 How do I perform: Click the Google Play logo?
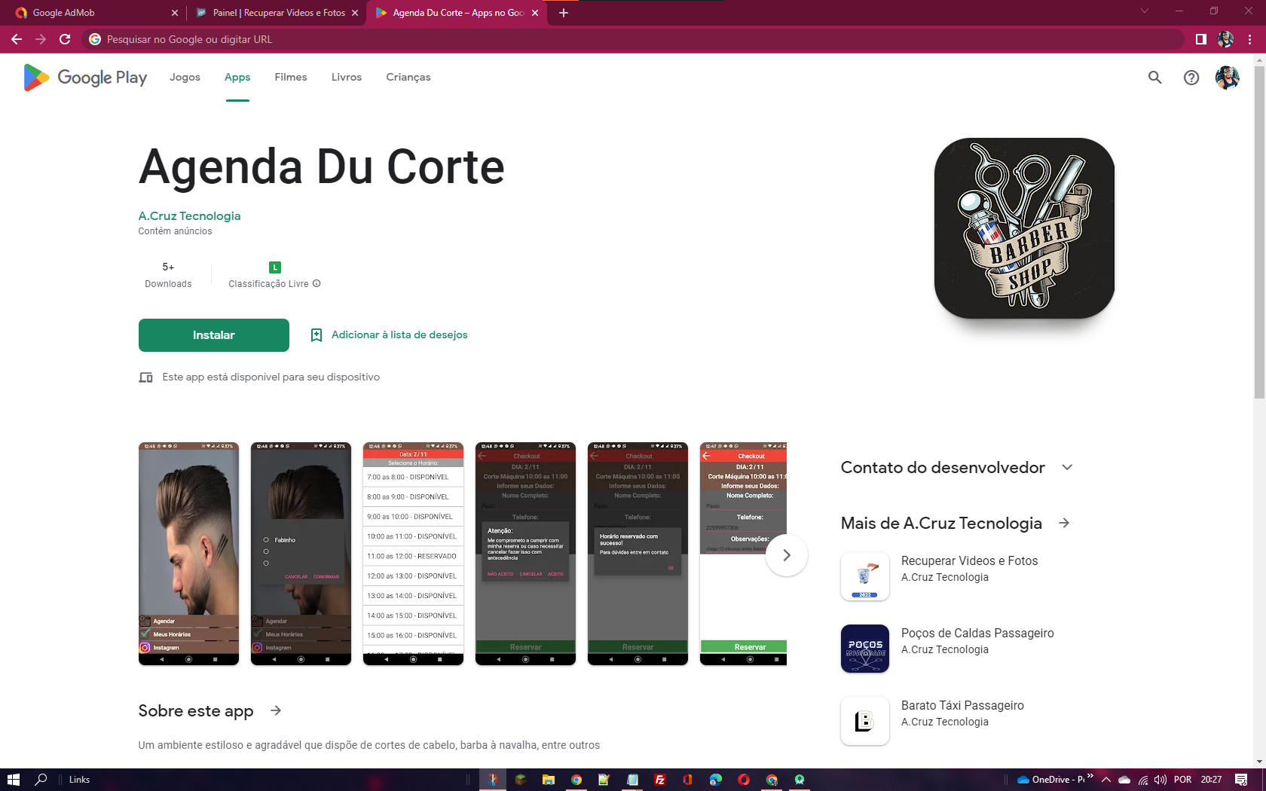pyautogui.click(x=85, y=78)
